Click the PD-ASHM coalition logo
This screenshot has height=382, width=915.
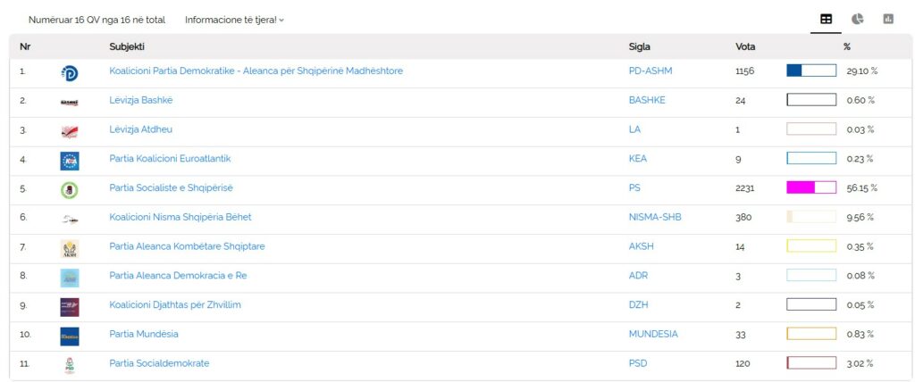70,73
